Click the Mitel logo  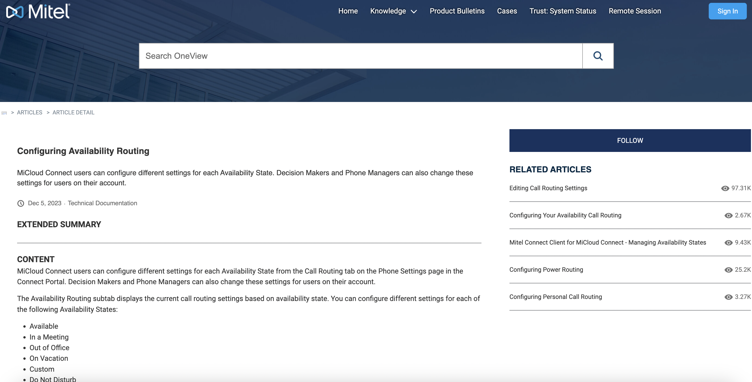click(38, 11)
